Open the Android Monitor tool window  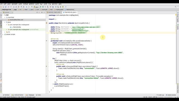pos(17,95)
